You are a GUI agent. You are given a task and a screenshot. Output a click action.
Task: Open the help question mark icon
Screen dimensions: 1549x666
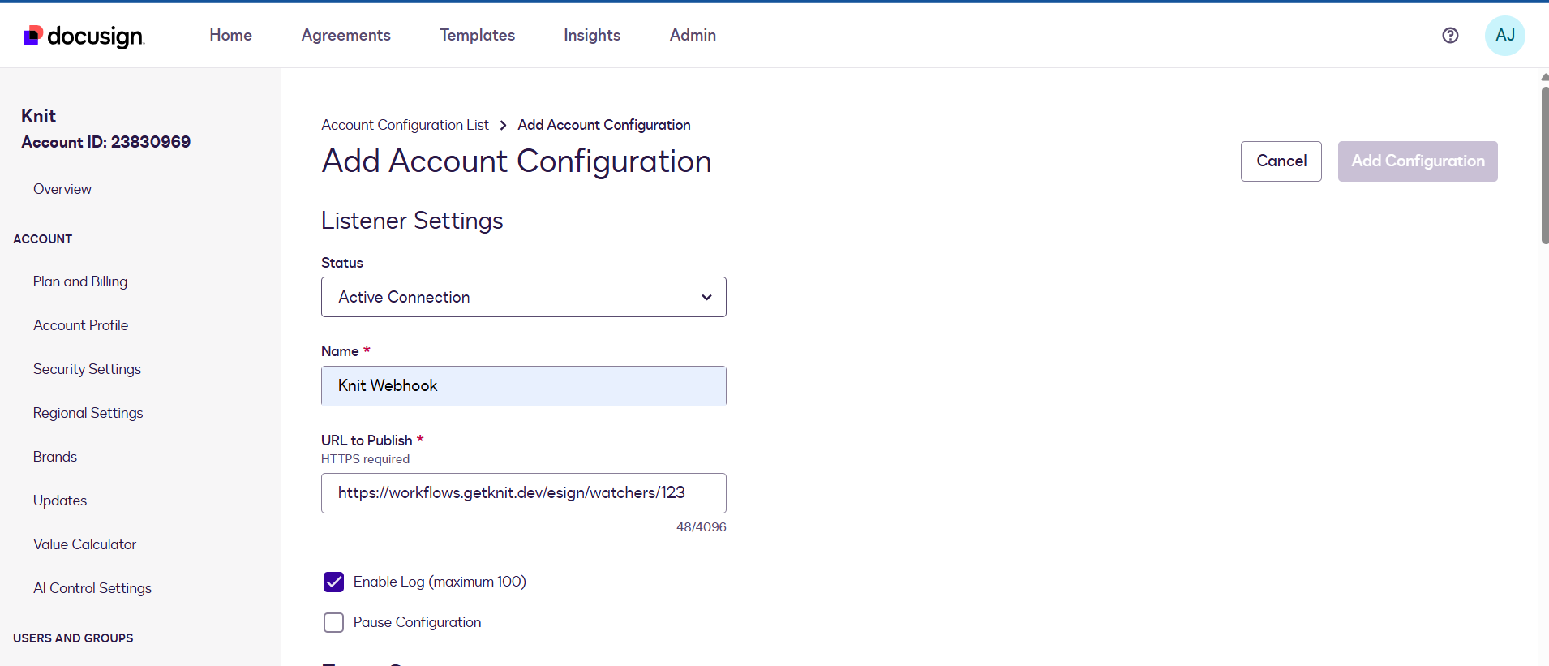[x=1450, y=35]
